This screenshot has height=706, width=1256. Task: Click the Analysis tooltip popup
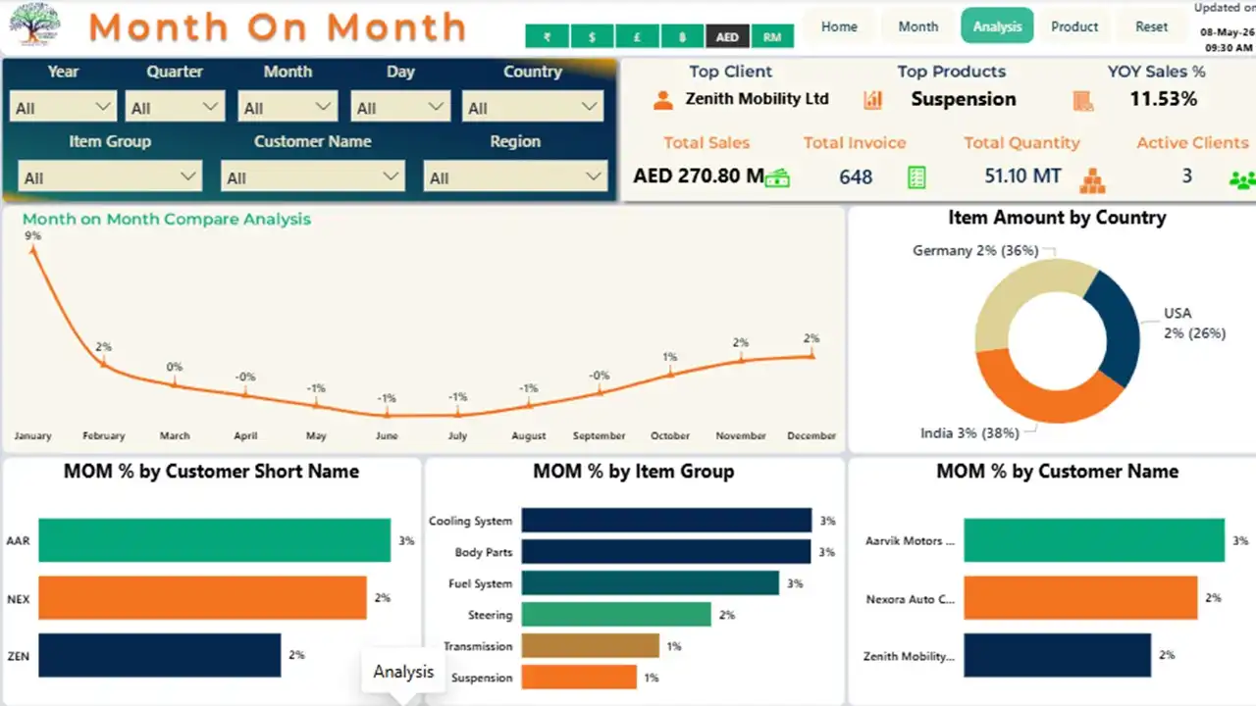point(403,672)
